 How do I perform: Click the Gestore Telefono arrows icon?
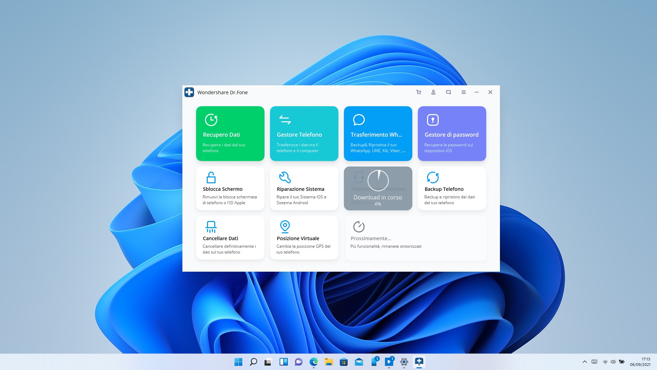tap(285, 120)
